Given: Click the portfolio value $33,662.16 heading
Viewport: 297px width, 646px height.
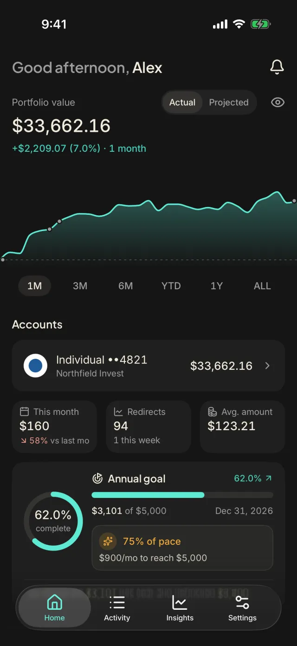Looking at the screenshot, I should coord(61,126).
